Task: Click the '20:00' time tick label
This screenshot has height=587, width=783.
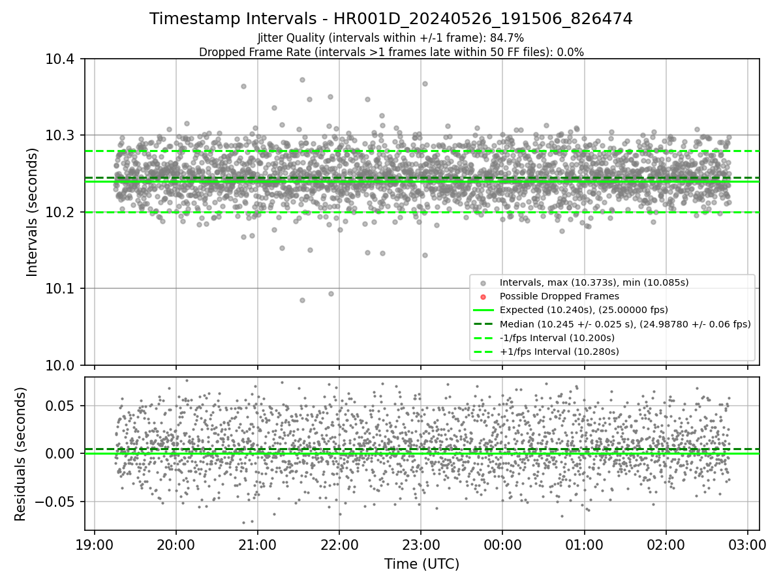Action: 176,545
